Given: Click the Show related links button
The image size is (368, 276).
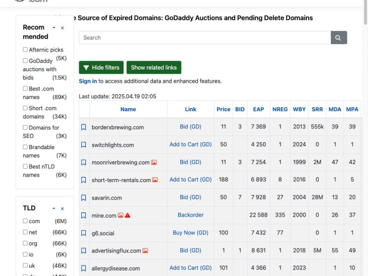Looking at the screenshot, I should click(154, 67).
